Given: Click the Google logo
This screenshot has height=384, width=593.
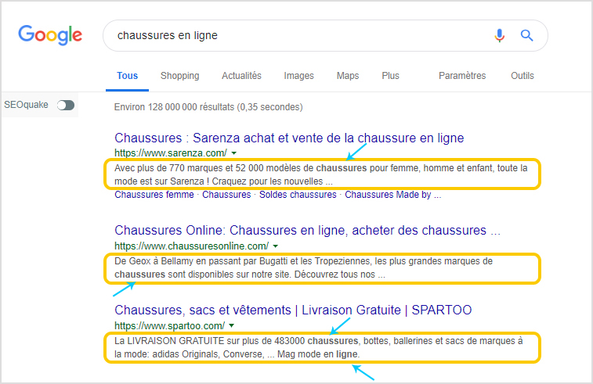Looking at the screenshot, I should coord(50,35).
